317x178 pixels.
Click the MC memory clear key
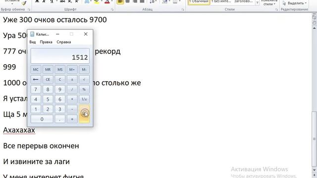click(x=36, y=70)
